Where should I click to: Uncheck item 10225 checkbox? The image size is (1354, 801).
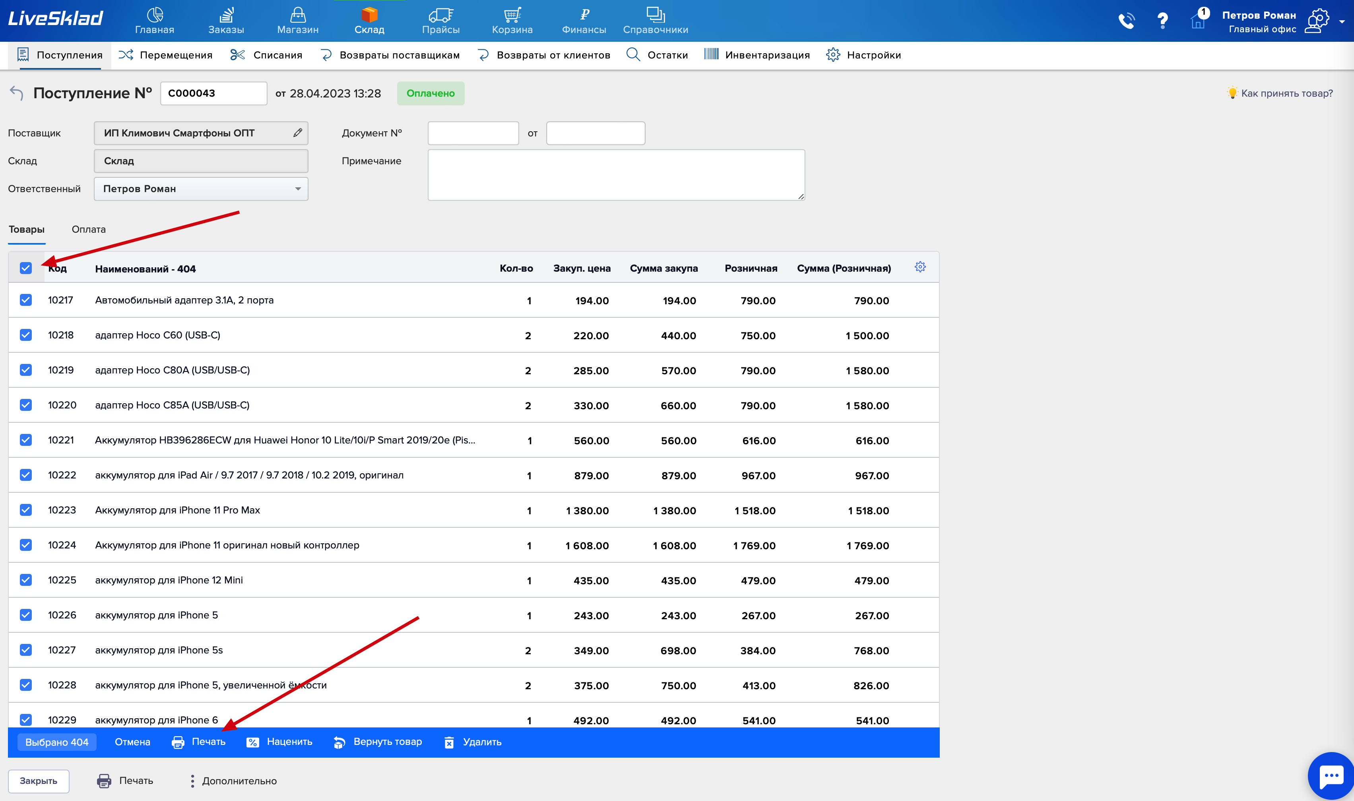point(26,580)
